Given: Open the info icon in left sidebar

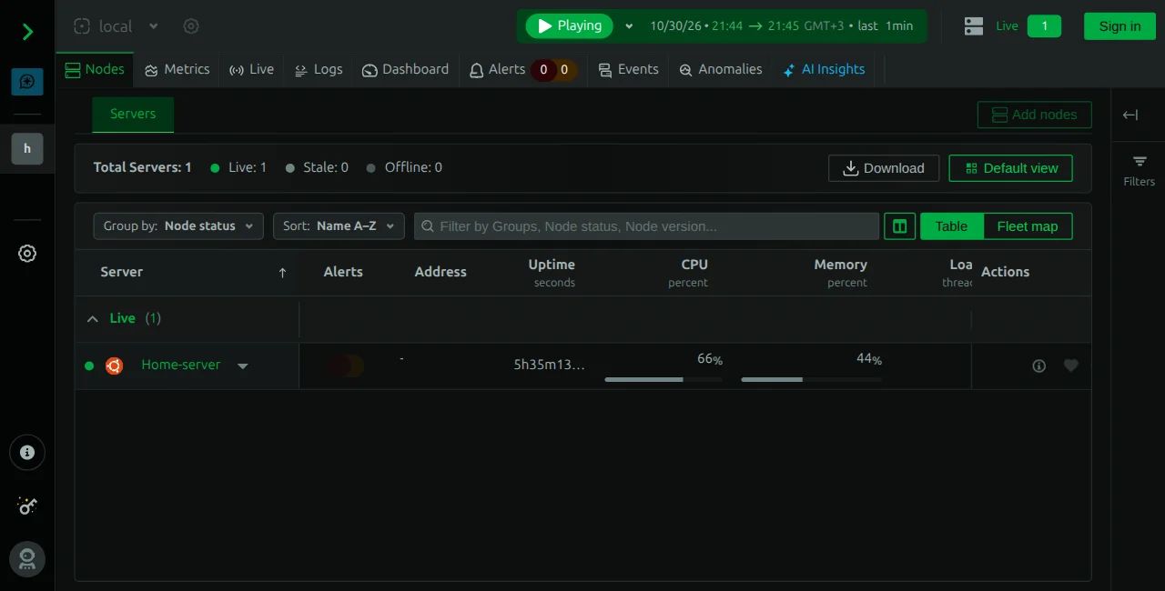Looking at the screenshot, I should (x=27, y=452).
